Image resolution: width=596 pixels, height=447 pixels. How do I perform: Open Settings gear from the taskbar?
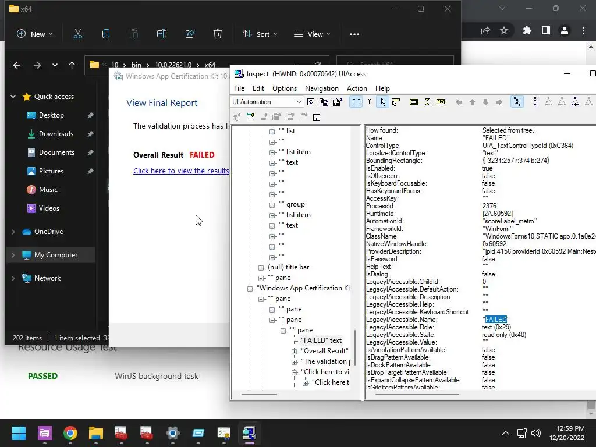point(172,433)
